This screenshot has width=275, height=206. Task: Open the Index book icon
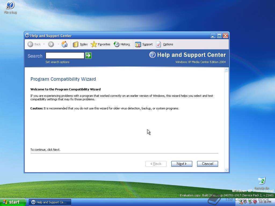click(x=75, y=44)
